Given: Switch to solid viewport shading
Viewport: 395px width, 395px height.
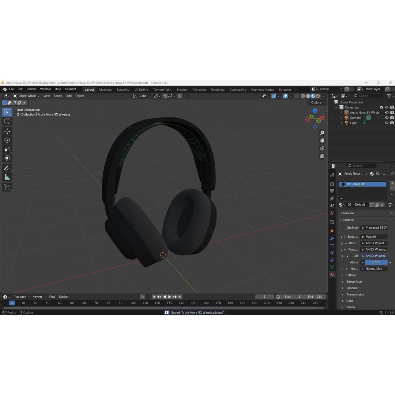Looking at the screenshot, I should (x=308, y=96).
